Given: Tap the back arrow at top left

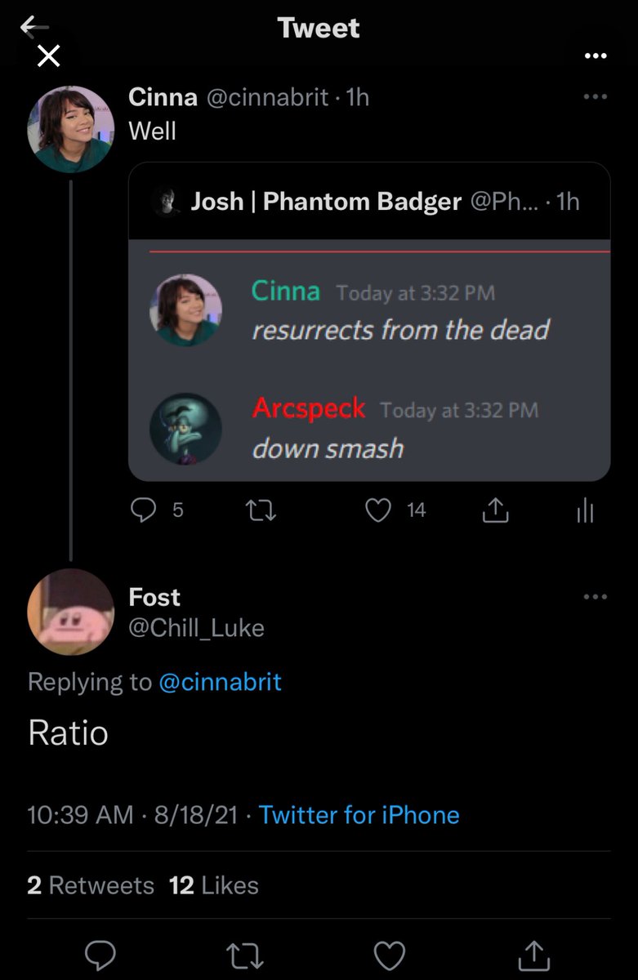Looking at the screenshot, I should coord(34,27).
